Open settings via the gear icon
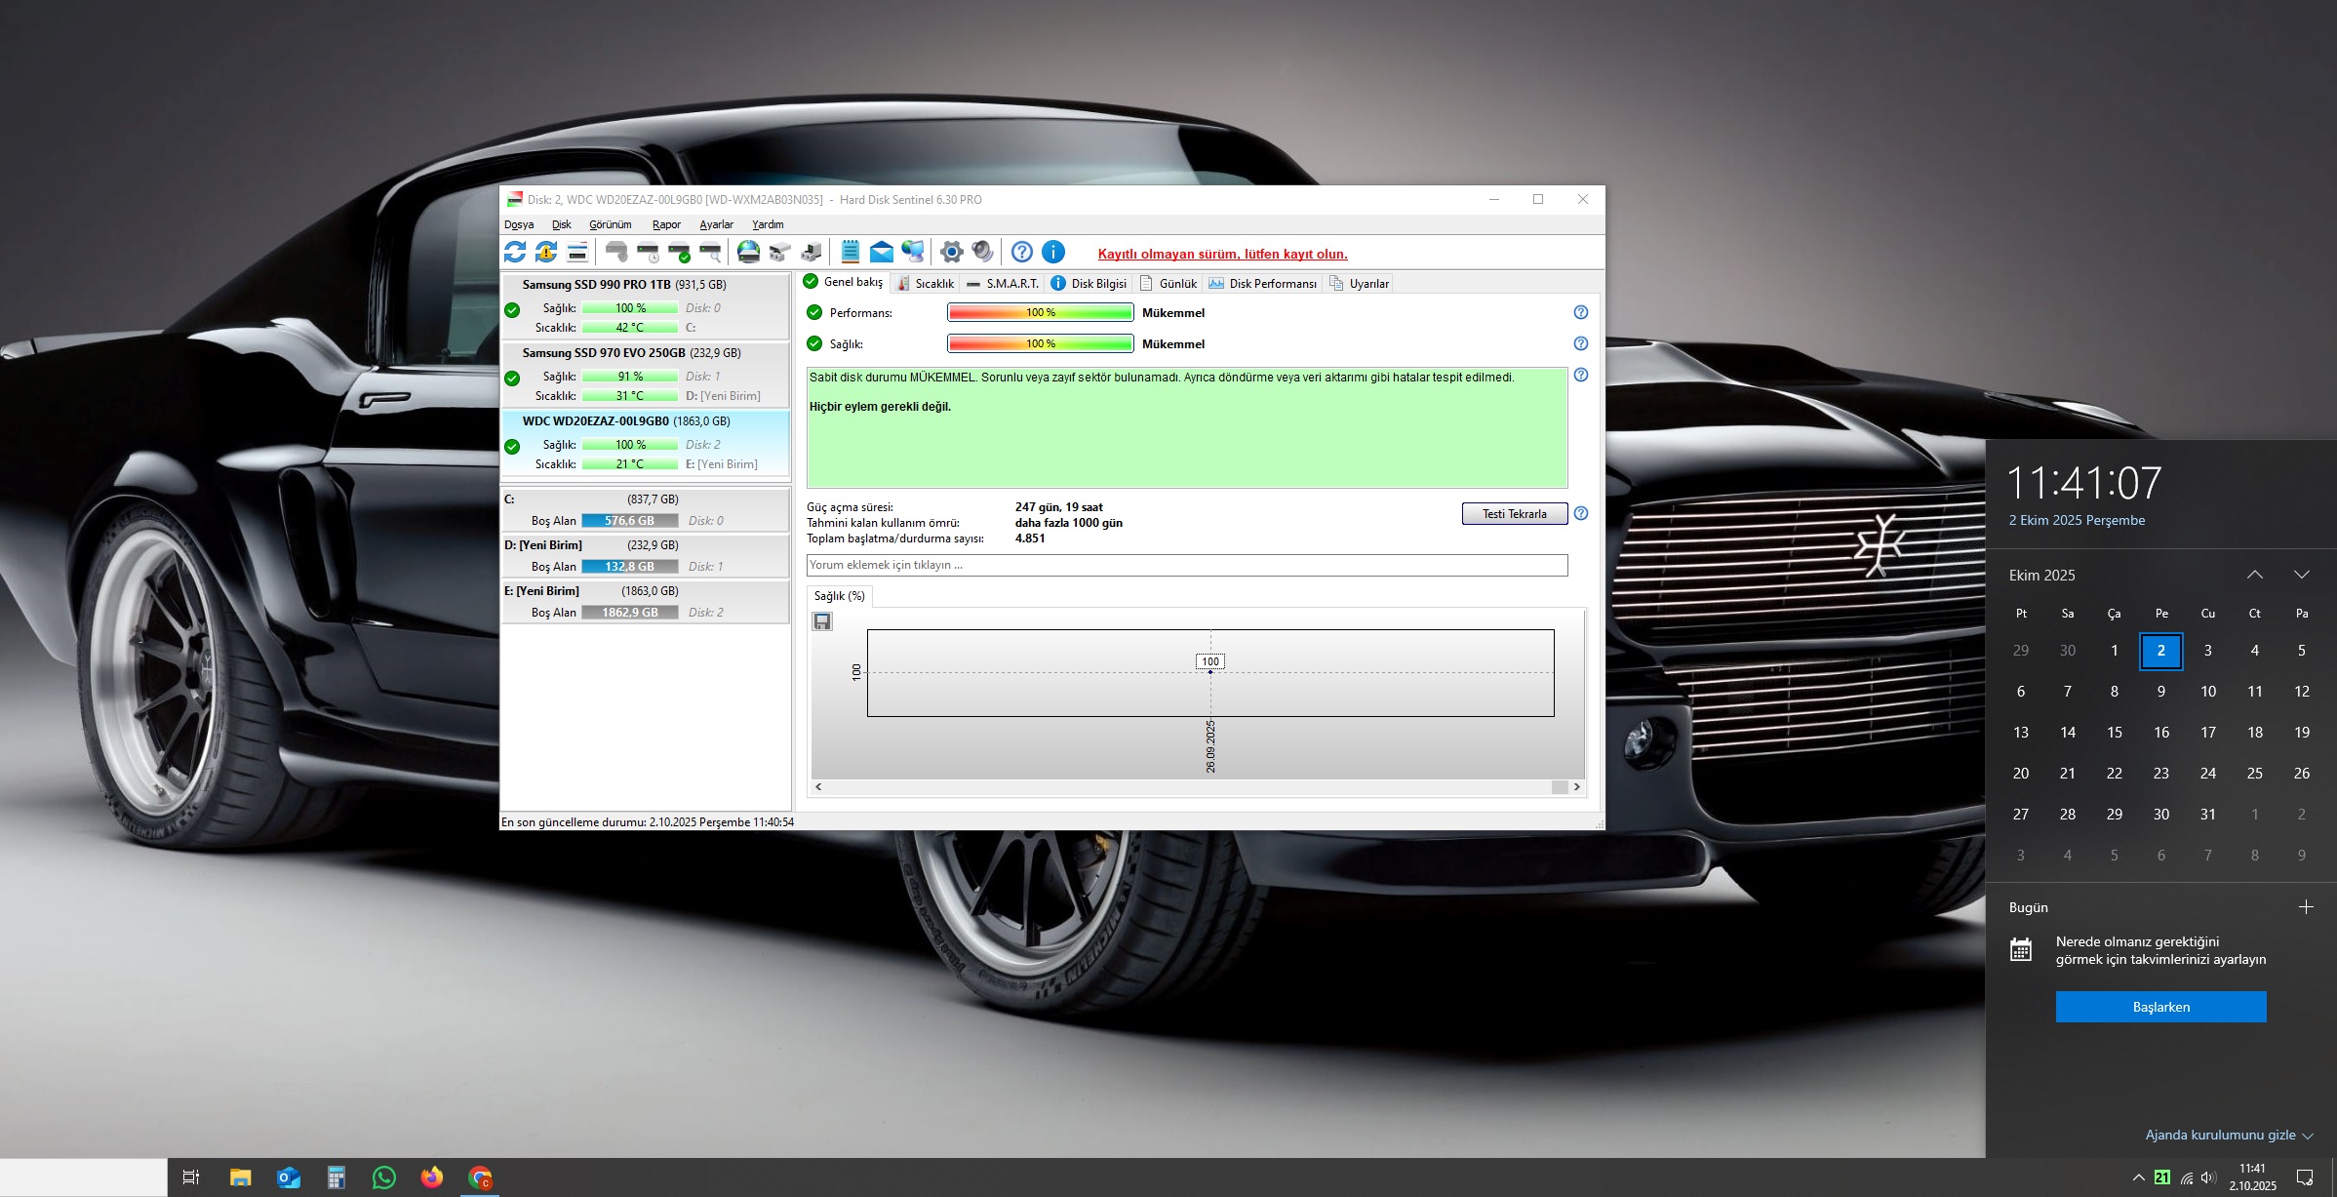This screenshot has width=2337, height=1197. [x=951, y=253]
